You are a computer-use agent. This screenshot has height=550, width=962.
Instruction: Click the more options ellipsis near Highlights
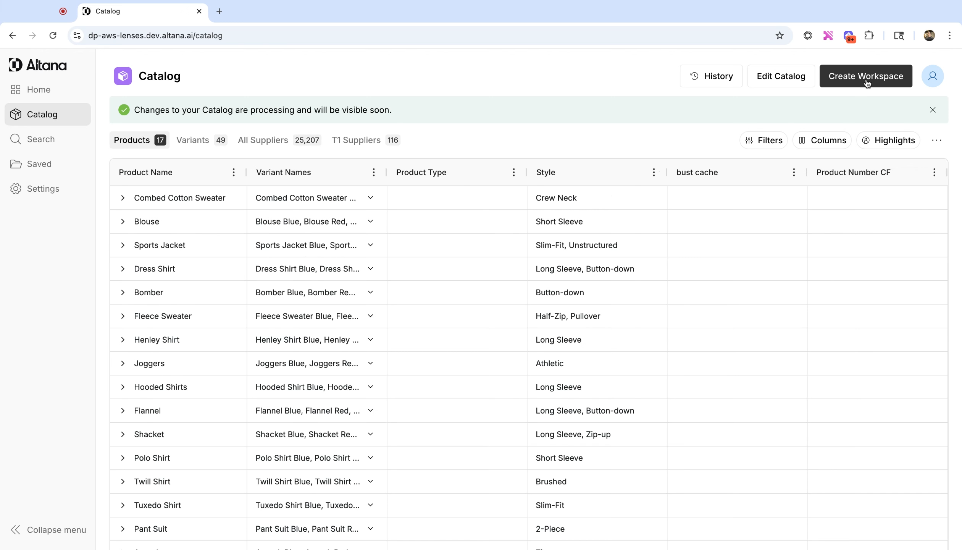pyautogui.click(x=936, y=140)
